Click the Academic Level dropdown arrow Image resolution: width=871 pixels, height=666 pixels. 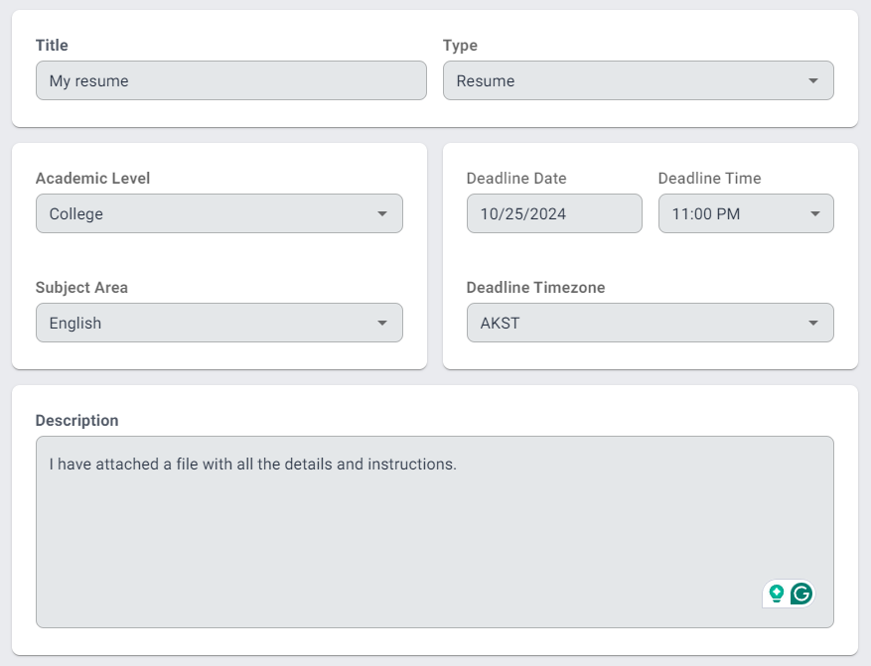point(382,213)
